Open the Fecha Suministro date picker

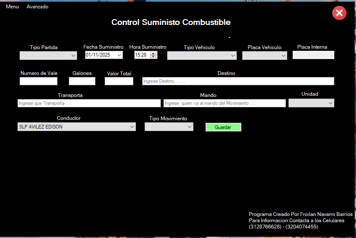point(119,55)
